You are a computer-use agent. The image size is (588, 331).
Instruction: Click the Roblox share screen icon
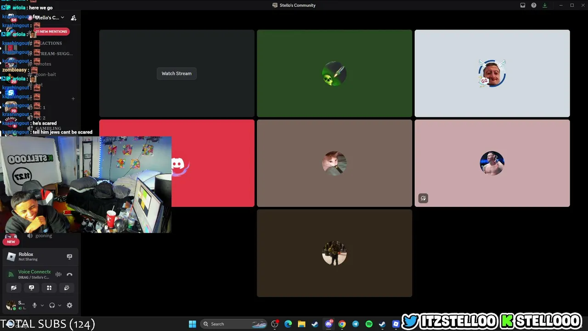tap(69, 257)
